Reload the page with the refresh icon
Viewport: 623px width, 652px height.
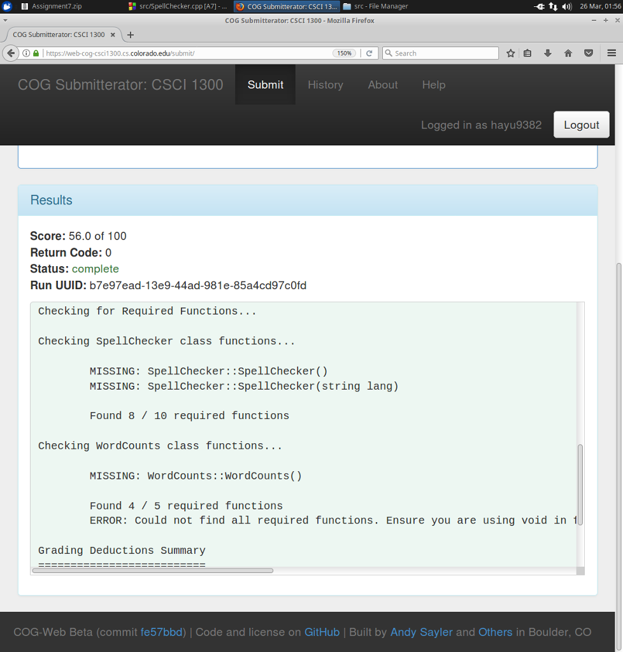369,53
